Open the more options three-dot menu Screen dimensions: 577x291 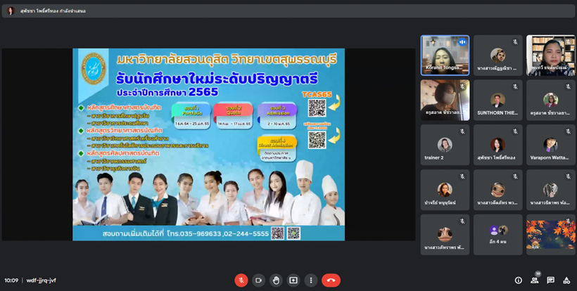pos(310,280)
